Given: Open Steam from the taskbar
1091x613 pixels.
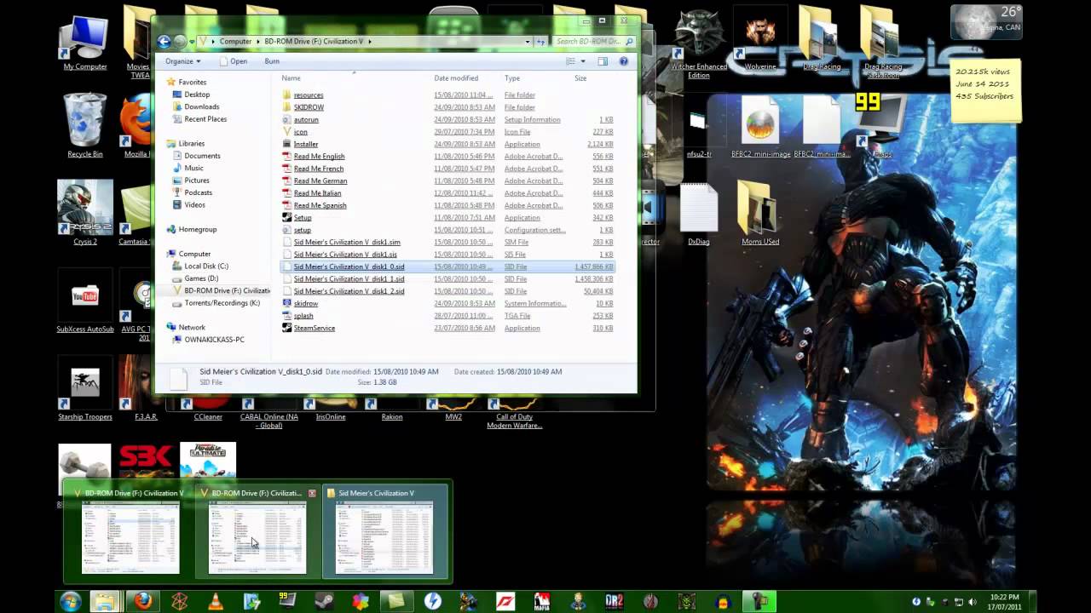Looking at the screenshot, I should pos(325,601).
